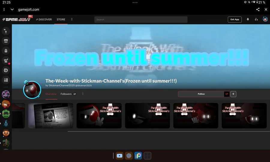Open the StickmanChannel2025 author link
This screenshot has height=162, width=270.
click(x=62, y=85)
